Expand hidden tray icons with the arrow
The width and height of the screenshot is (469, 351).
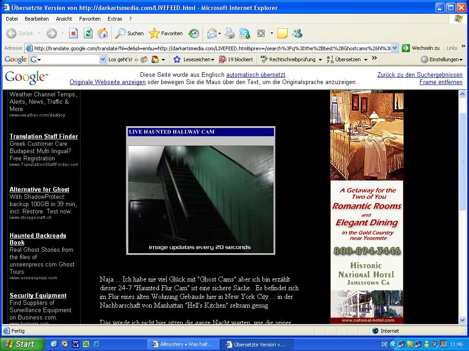393,344
